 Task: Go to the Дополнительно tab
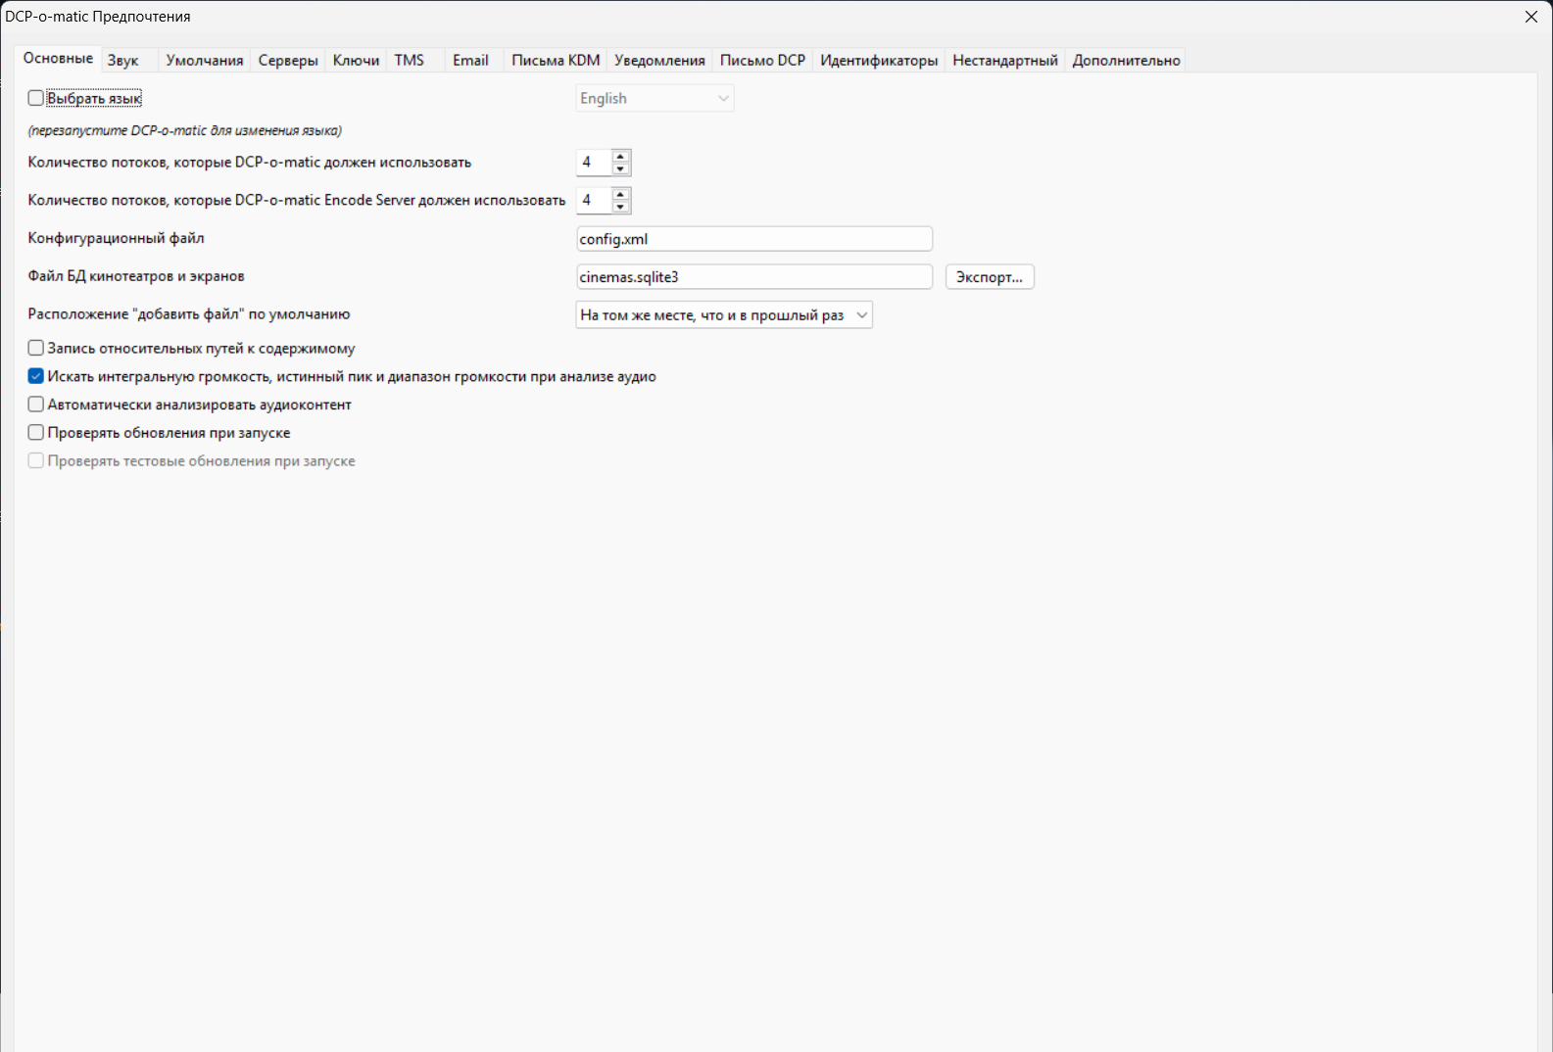coord(1126,61)
